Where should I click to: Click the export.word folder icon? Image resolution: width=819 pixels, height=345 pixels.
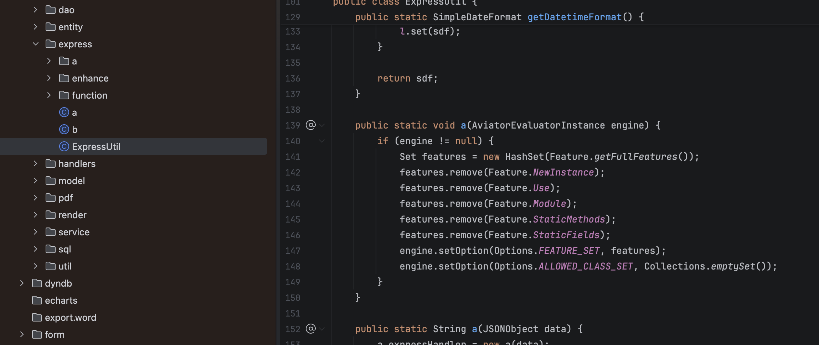click(37, 317)
